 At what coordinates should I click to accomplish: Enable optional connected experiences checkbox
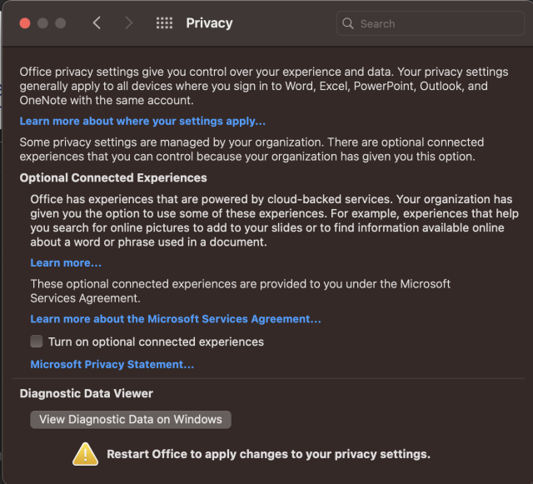(x=37, y=342)
